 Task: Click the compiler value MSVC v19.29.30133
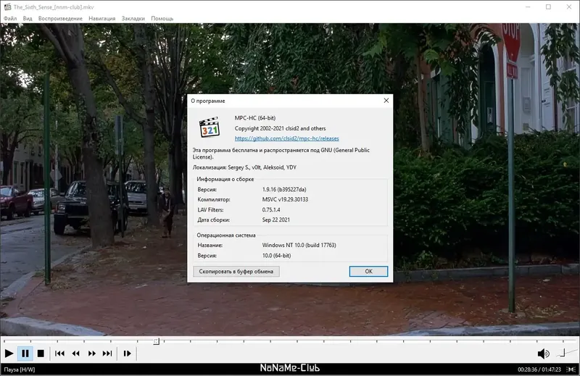[285, 199]
